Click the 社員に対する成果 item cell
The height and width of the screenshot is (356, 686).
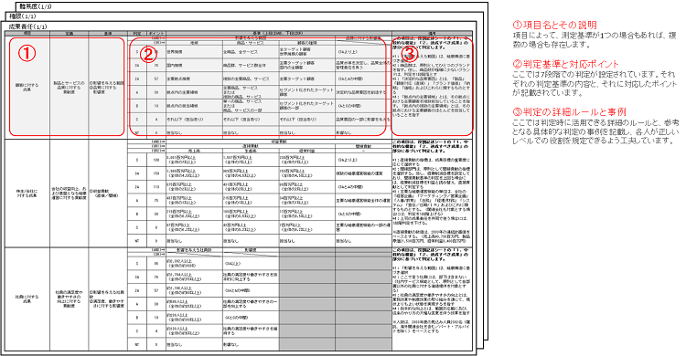(27, 298)
